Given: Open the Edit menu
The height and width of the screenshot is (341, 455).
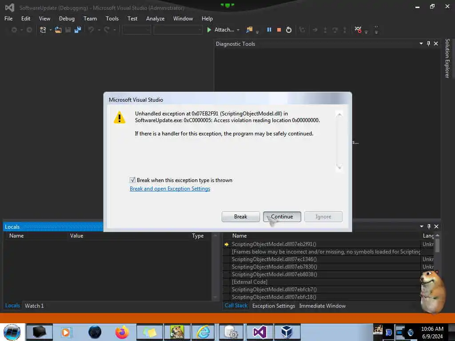Looking at the screenshot, I should tap(25, 19).
